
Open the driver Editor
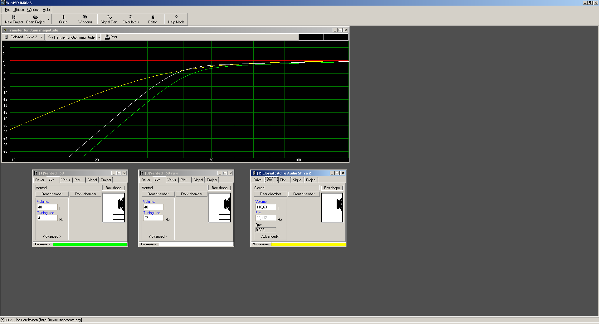(x=153, y=17)
